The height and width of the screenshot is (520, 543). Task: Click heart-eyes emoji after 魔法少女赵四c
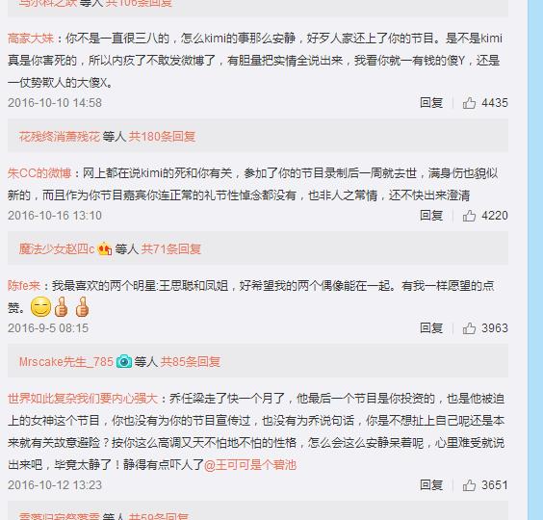click(105, 248)
